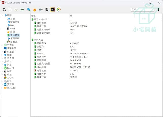Select the 目前電源 row

click(41, 23)
